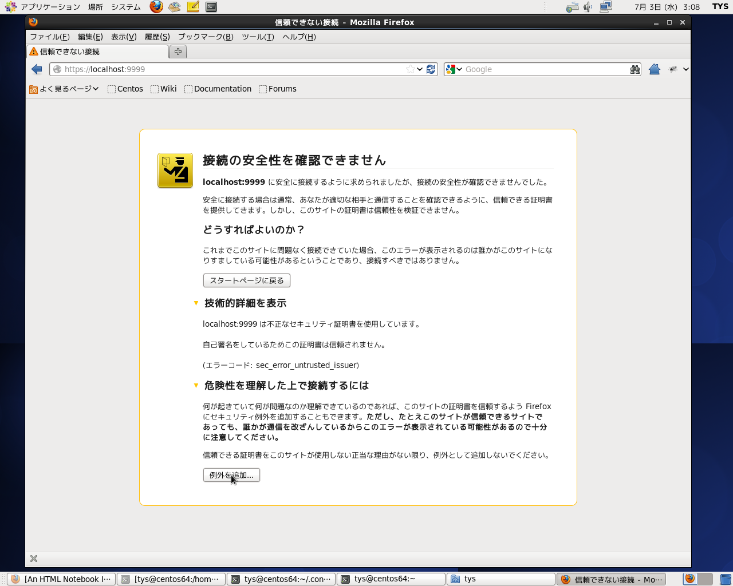The height and width of the screenshot is (586, 733).
Task: Open a new tab with plus button
Action: pos(178,52)
